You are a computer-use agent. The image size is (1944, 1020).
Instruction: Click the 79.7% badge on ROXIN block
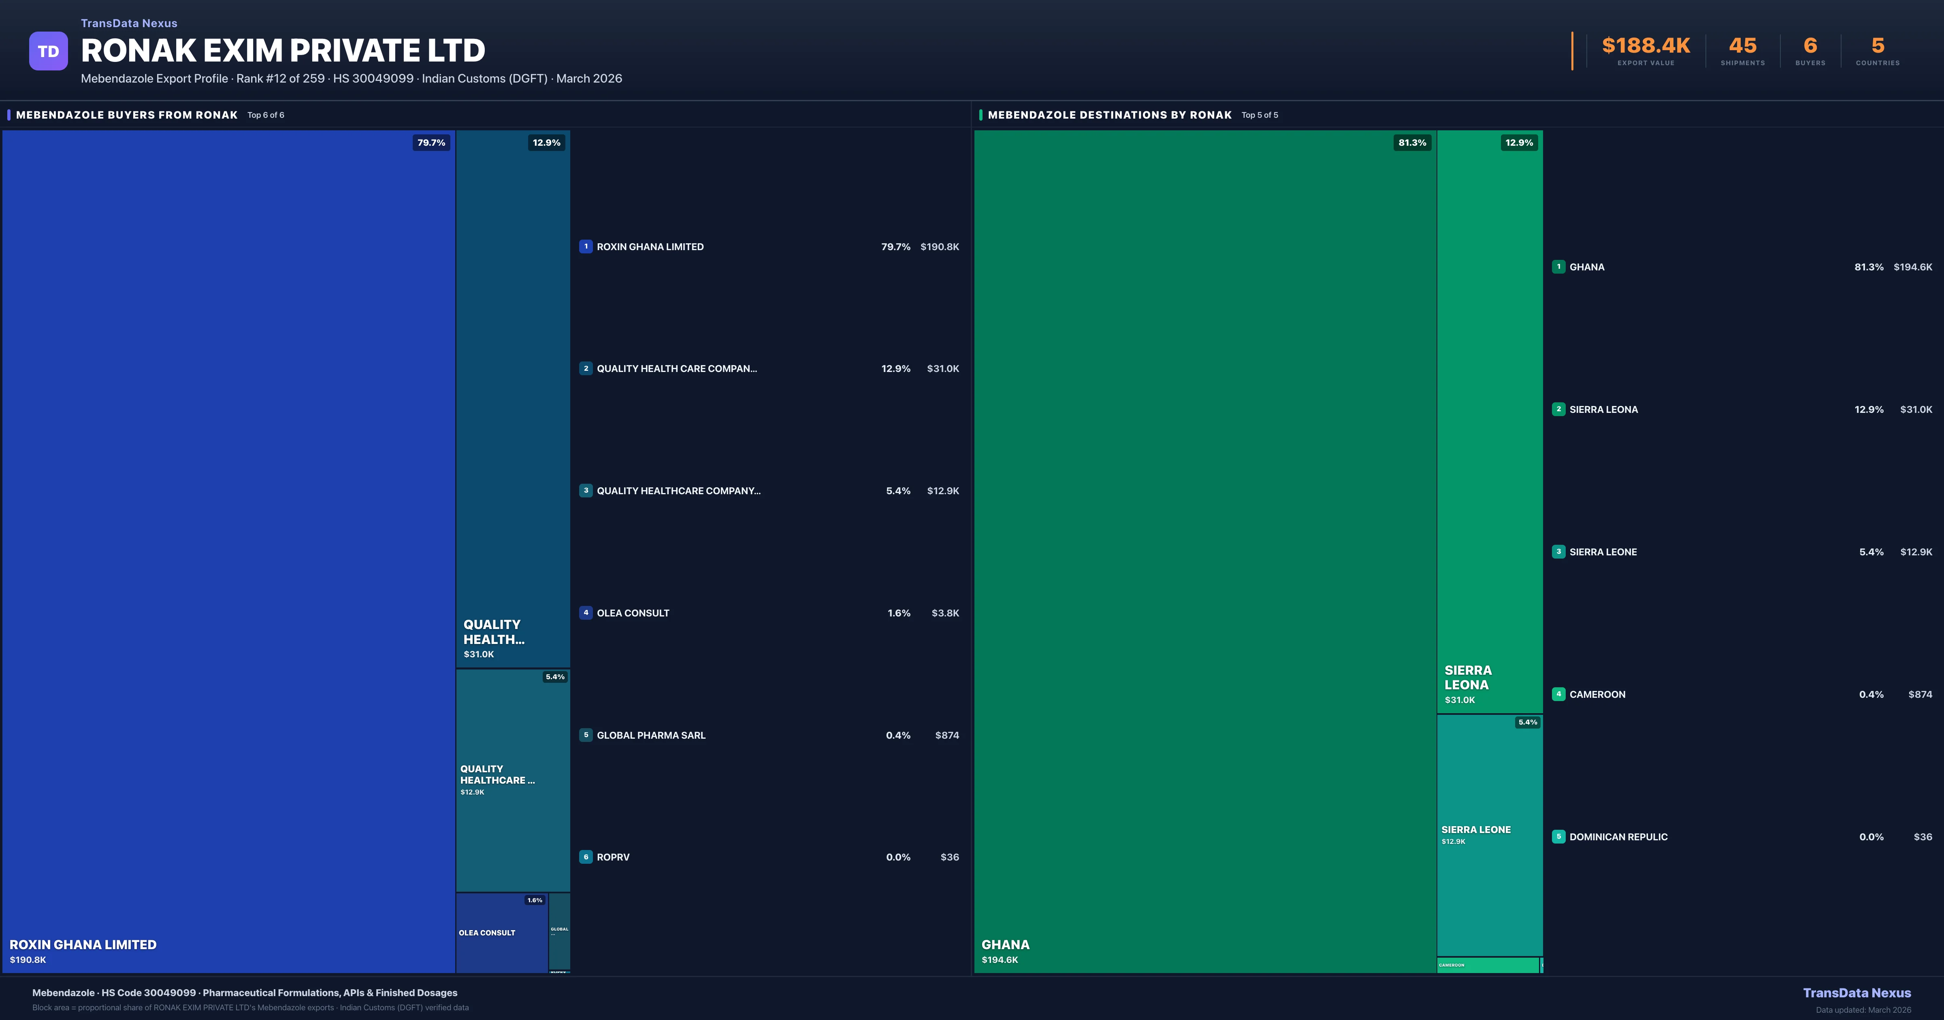(x=431, y=142)
